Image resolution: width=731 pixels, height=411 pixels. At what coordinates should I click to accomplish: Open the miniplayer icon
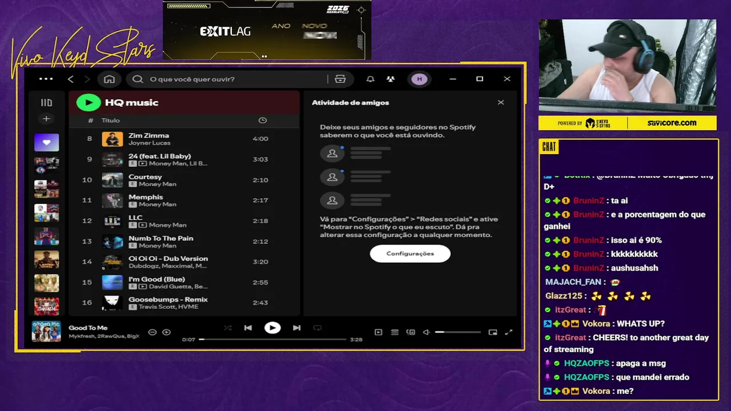click(x=493, y=332)
